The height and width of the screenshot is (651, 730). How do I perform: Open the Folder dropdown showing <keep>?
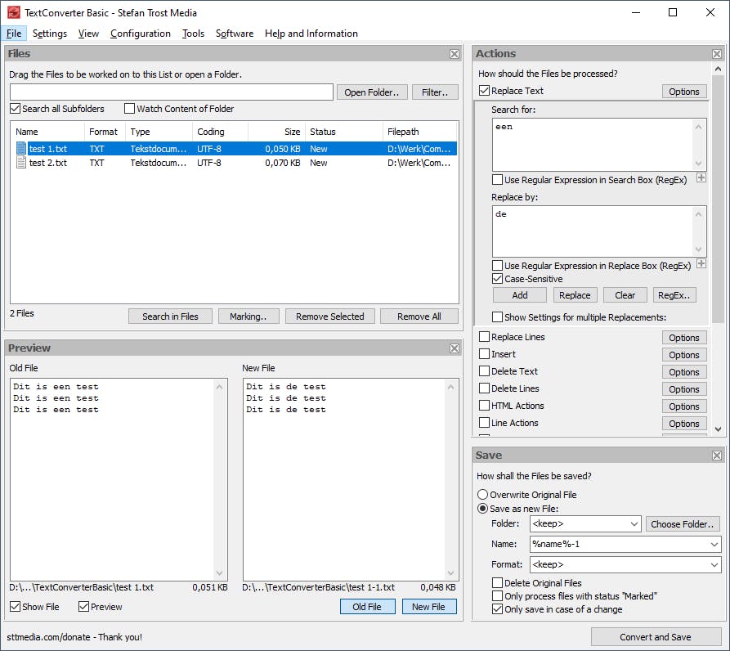pos(585,523)
